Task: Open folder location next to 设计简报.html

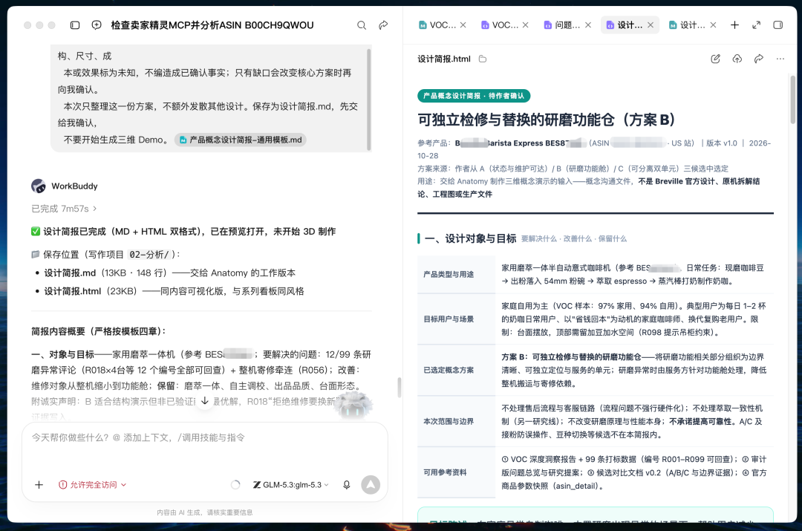Action: (483, 59)
